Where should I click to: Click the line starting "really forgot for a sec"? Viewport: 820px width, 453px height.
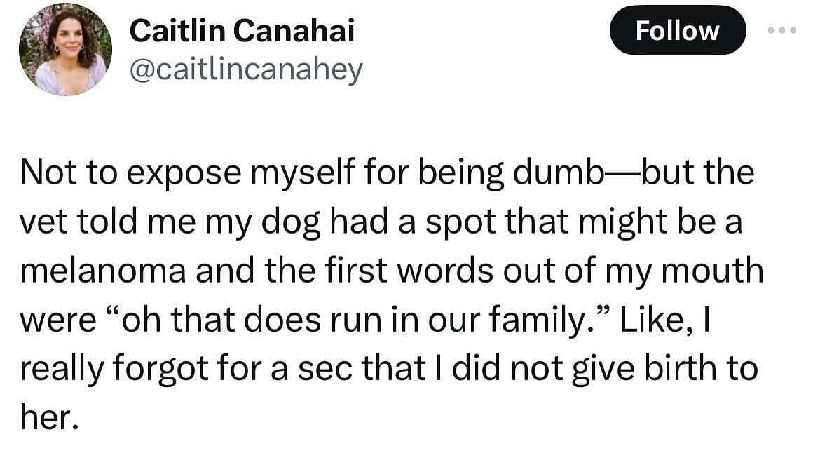pos(388,370)
